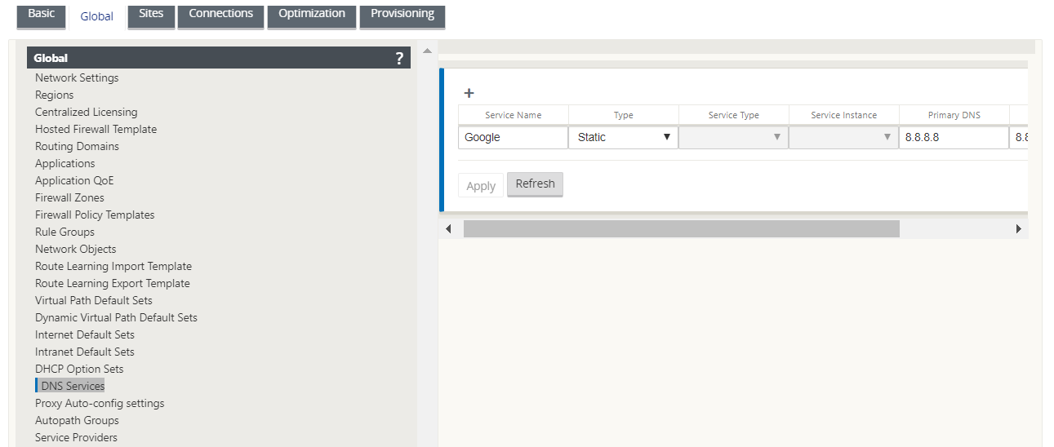Open Applications in Global list
Viewport: 1054px width, 447px height.
pyautogui.click(x=64, y=163)
